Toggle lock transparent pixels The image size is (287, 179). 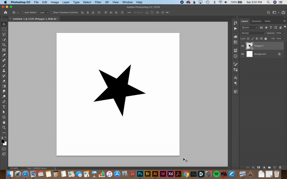coord(248,39)
